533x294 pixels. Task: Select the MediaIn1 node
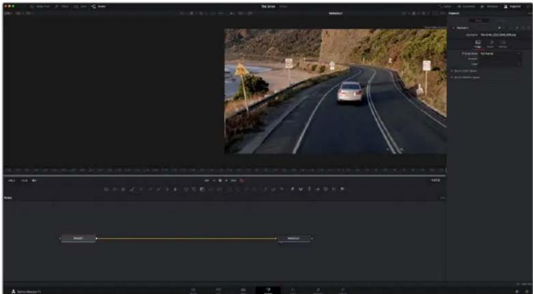78,238
